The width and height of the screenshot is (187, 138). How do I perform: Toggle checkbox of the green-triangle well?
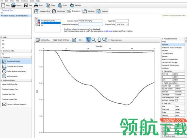tap(37, 25)
